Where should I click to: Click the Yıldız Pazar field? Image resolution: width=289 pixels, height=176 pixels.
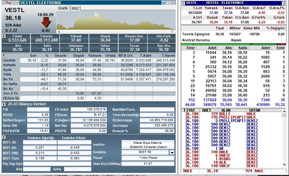148,158
